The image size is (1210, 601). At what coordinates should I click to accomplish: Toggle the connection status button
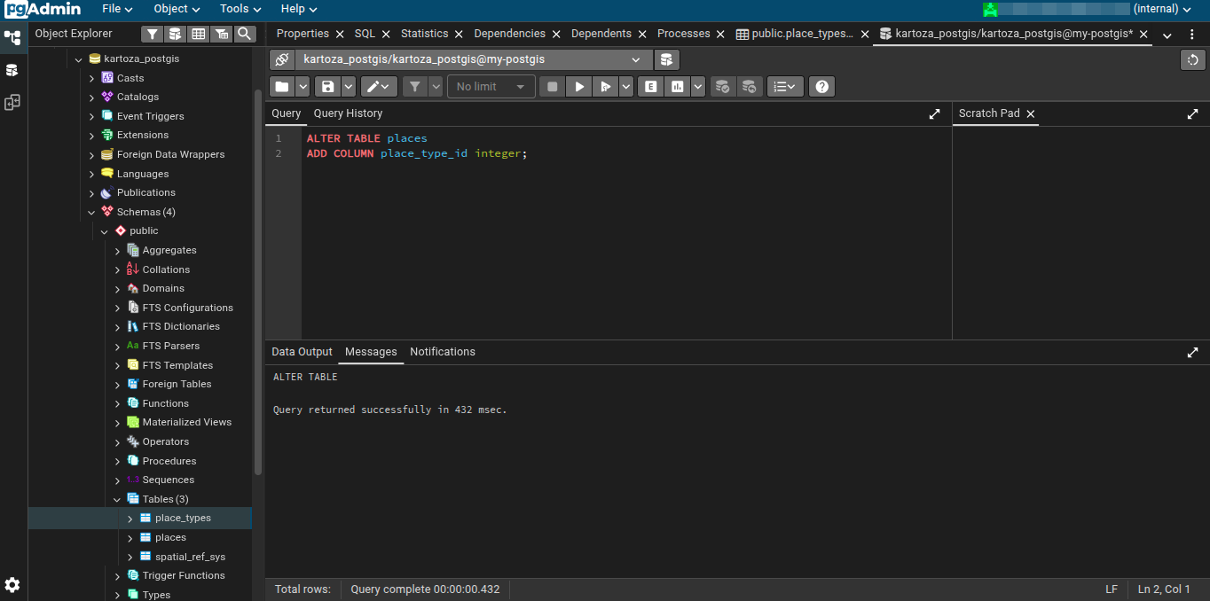click(282, 59)
